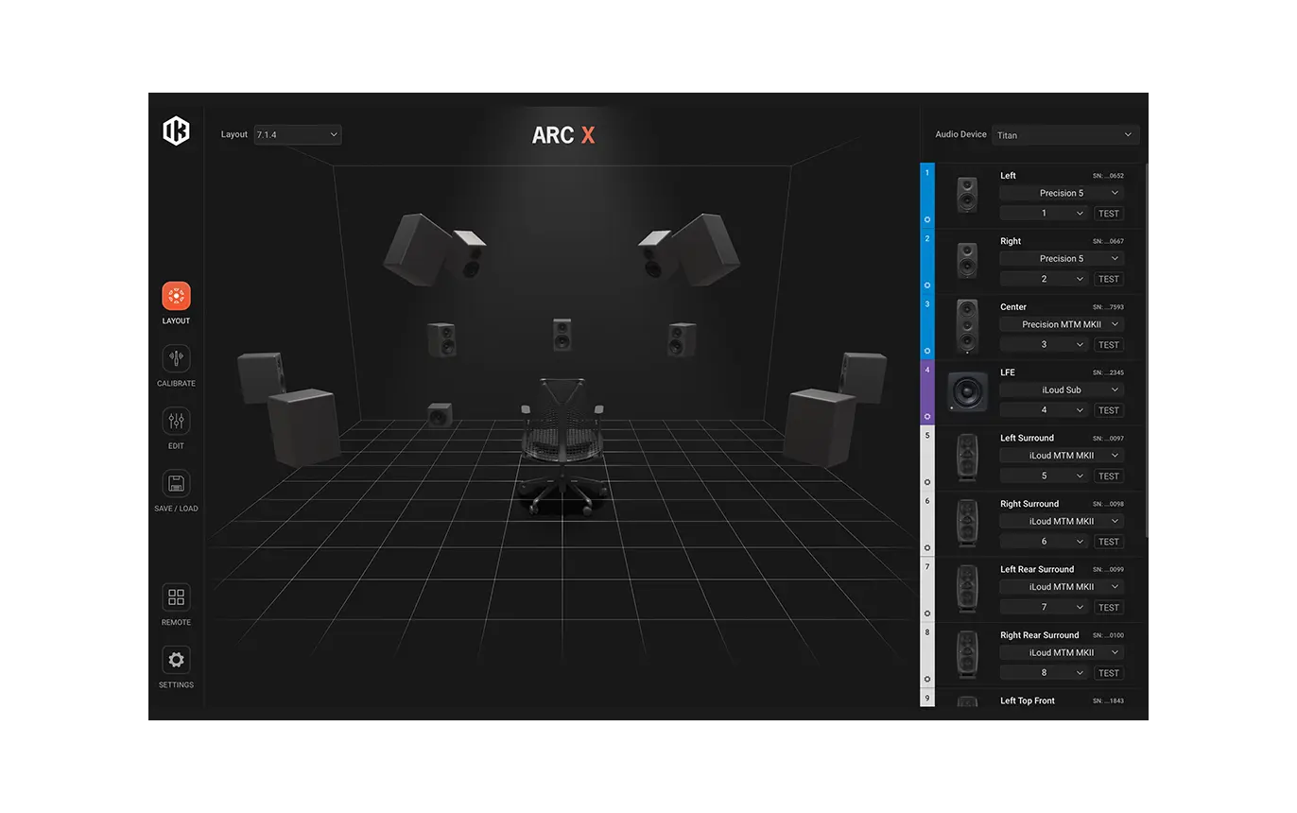
Task: Open the Save / Load floppy icon
Action: pyautogui.click(x=176, y=484)
